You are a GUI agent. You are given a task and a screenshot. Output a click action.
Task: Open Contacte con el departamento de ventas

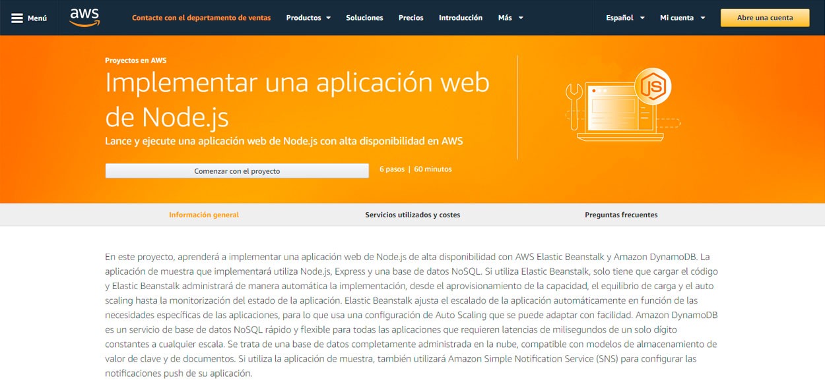tap(201, 18)
